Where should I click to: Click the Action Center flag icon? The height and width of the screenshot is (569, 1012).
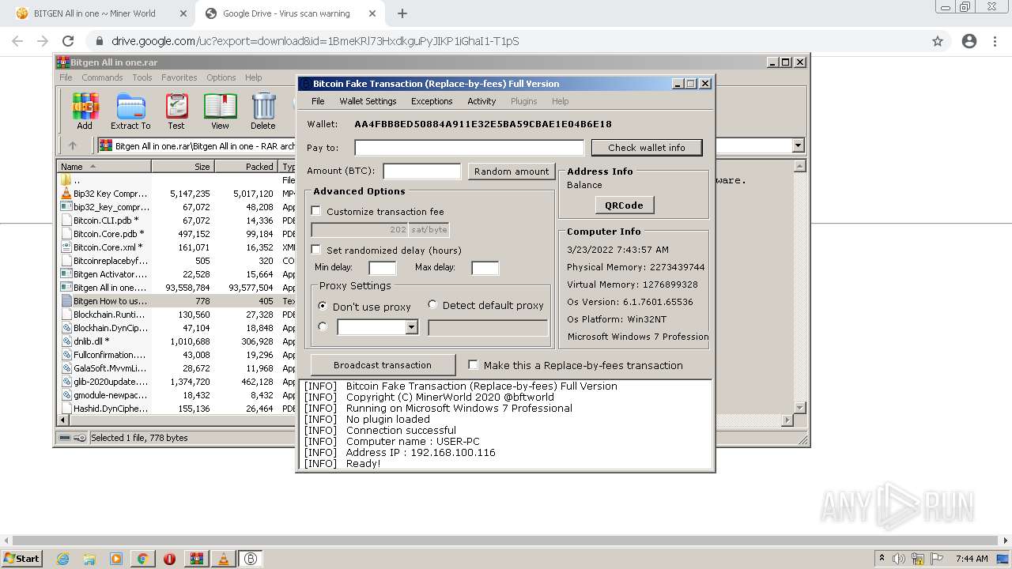[936, 559]
